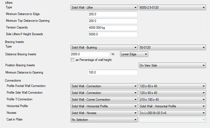Enable as Percentage of wall height

pos(72,60)
